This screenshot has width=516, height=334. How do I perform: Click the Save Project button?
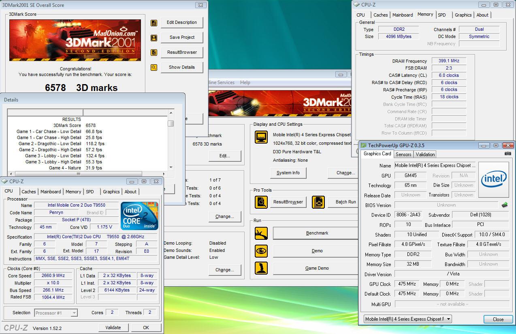coord(182,37)
